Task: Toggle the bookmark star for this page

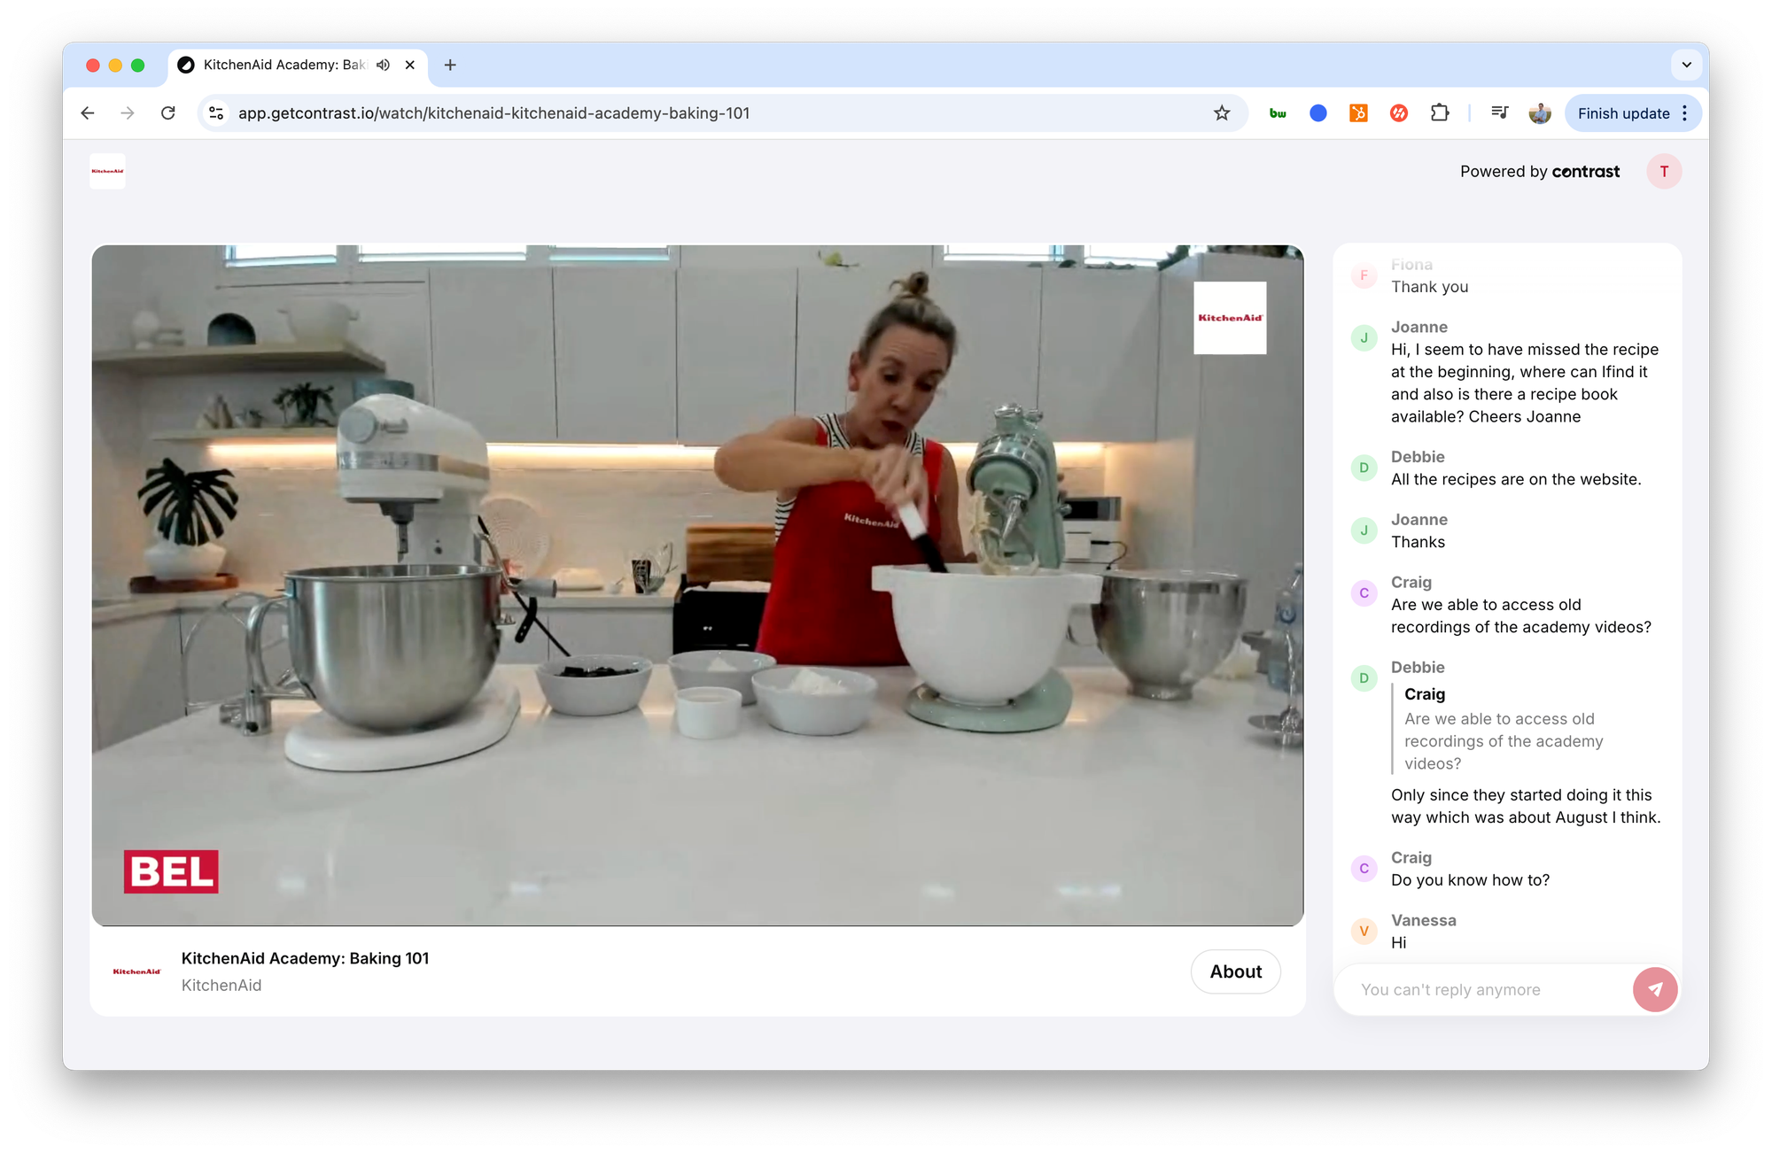Action: tap(1222, 112)
